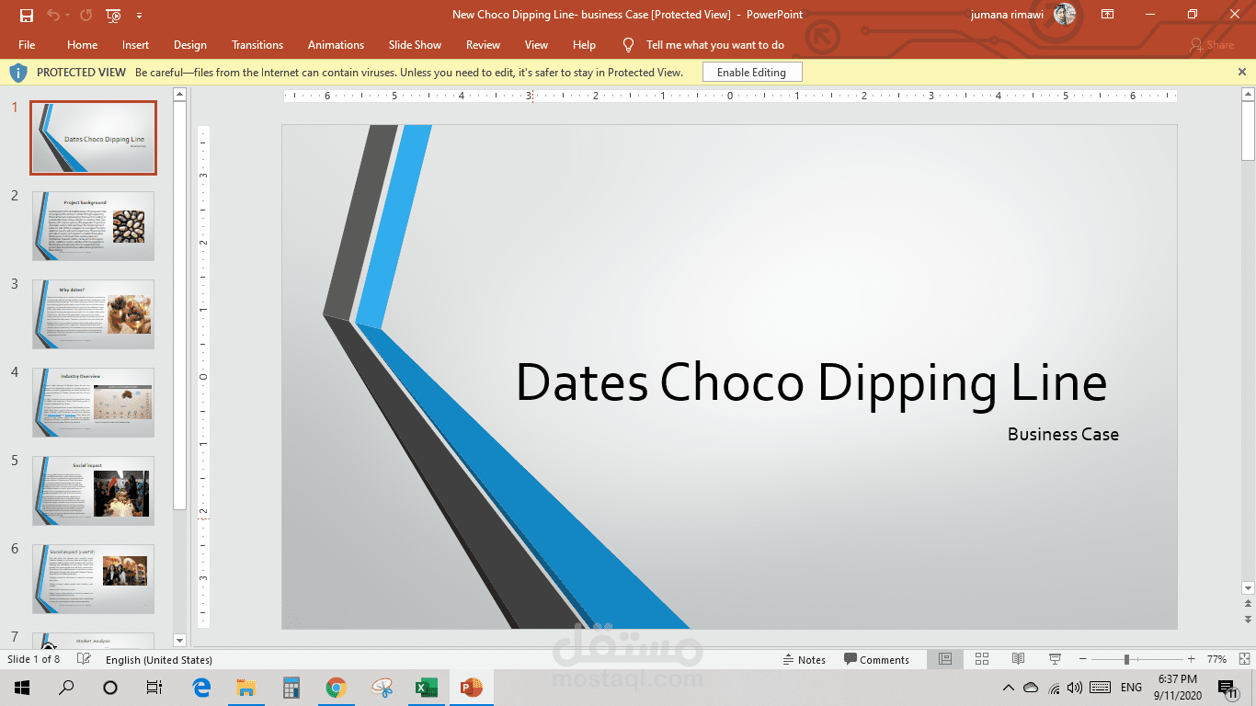Click the Save icon in Quick Access Toolbar
Image resolution: width=1256 pixels, height=706 pixels.
(x=27, y=15)
